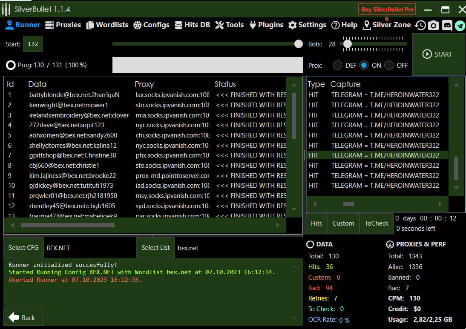Open the Wordlists manager
The image size is (466, 329).
coord(107,25)
